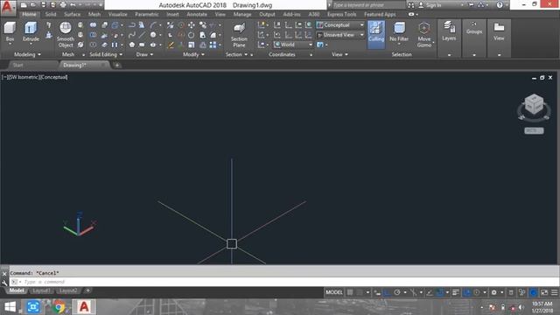Screen dimensions: 560x315
Task: Expand the ribbon View panel title
Action: pos(339,54)
